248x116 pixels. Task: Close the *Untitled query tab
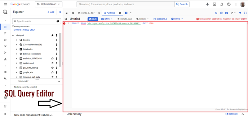pyautogui.click(x=120, y=13)
